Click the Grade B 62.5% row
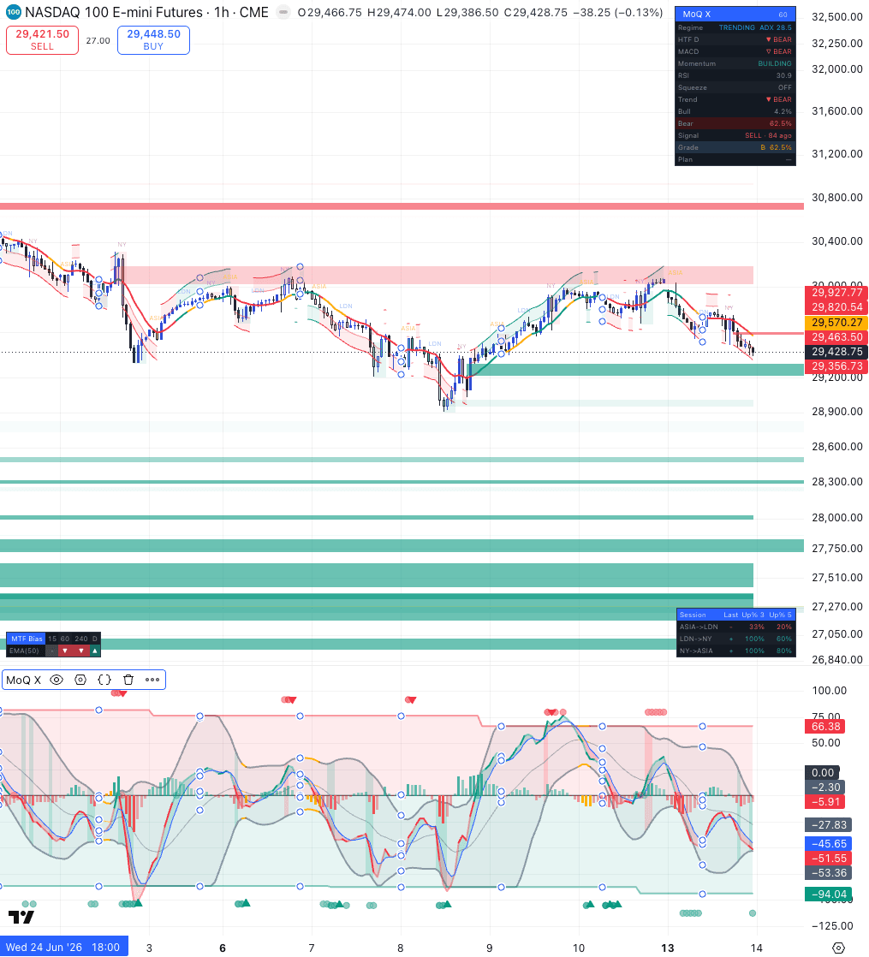 [x=735, y=147]
